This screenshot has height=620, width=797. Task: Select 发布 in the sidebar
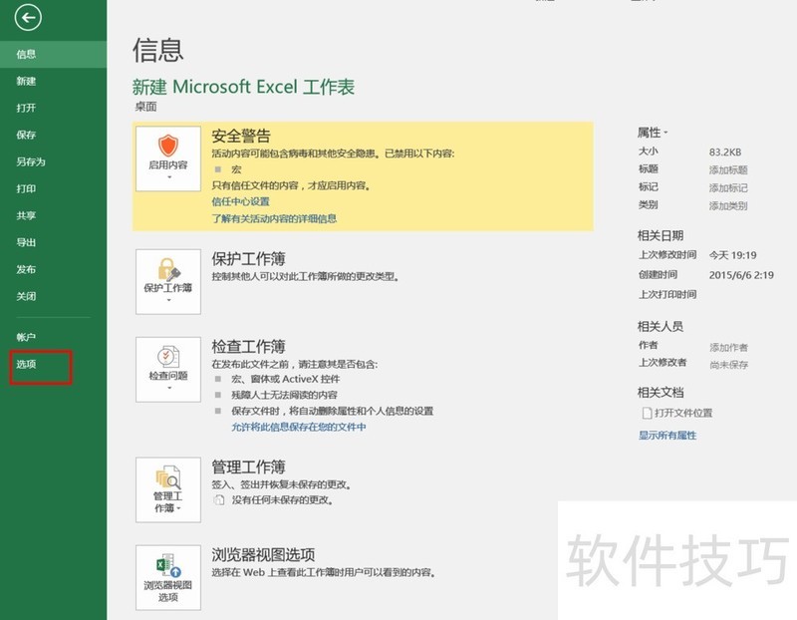click(54, 269)
